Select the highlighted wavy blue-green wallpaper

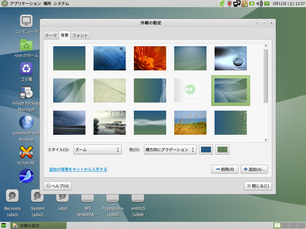click(231, 91)
